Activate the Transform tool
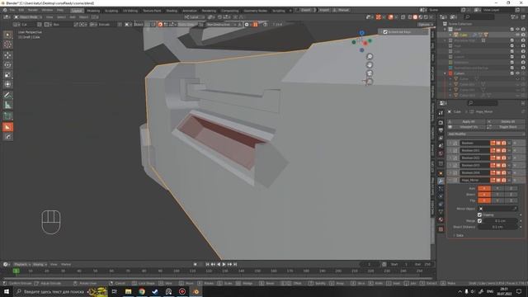The image size is (528, 297). pos(7,84)
